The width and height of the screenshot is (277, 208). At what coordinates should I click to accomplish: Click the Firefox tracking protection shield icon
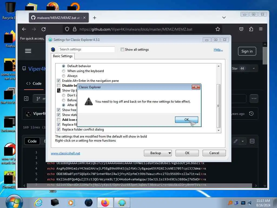(x=67, y=29)
